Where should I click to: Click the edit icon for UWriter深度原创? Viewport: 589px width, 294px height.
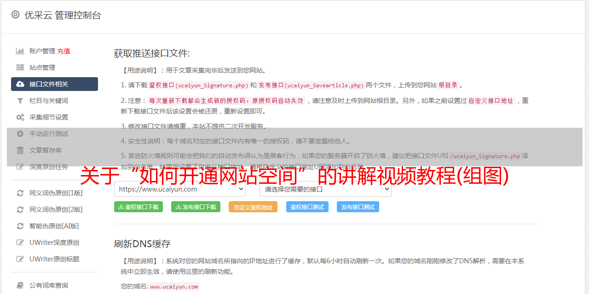point(20,243)
